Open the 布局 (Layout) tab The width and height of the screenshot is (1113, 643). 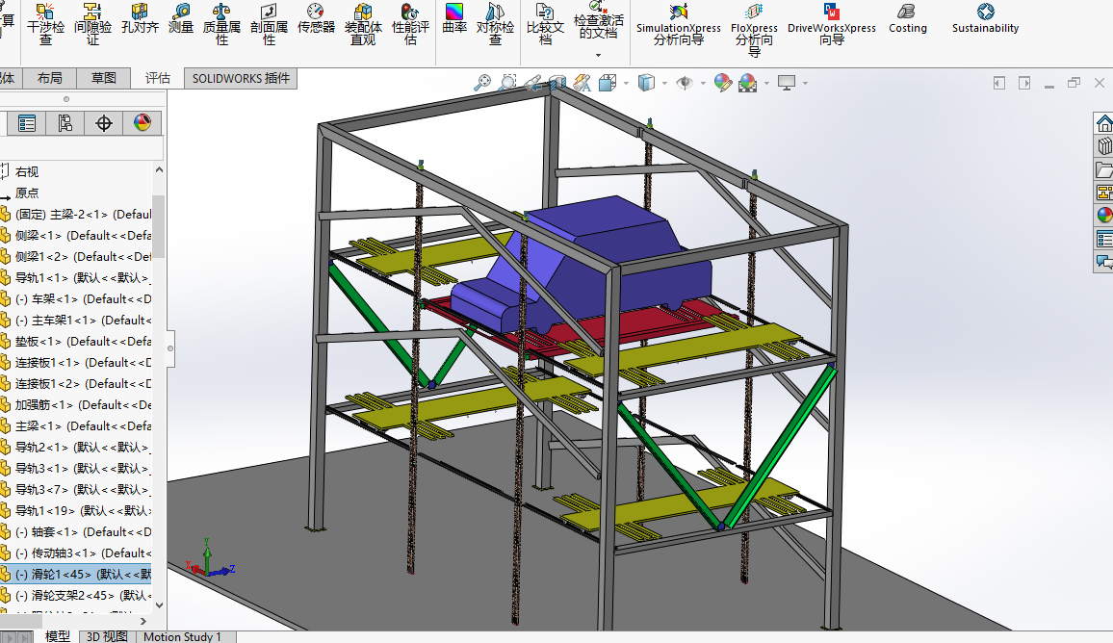coord(50,78)
